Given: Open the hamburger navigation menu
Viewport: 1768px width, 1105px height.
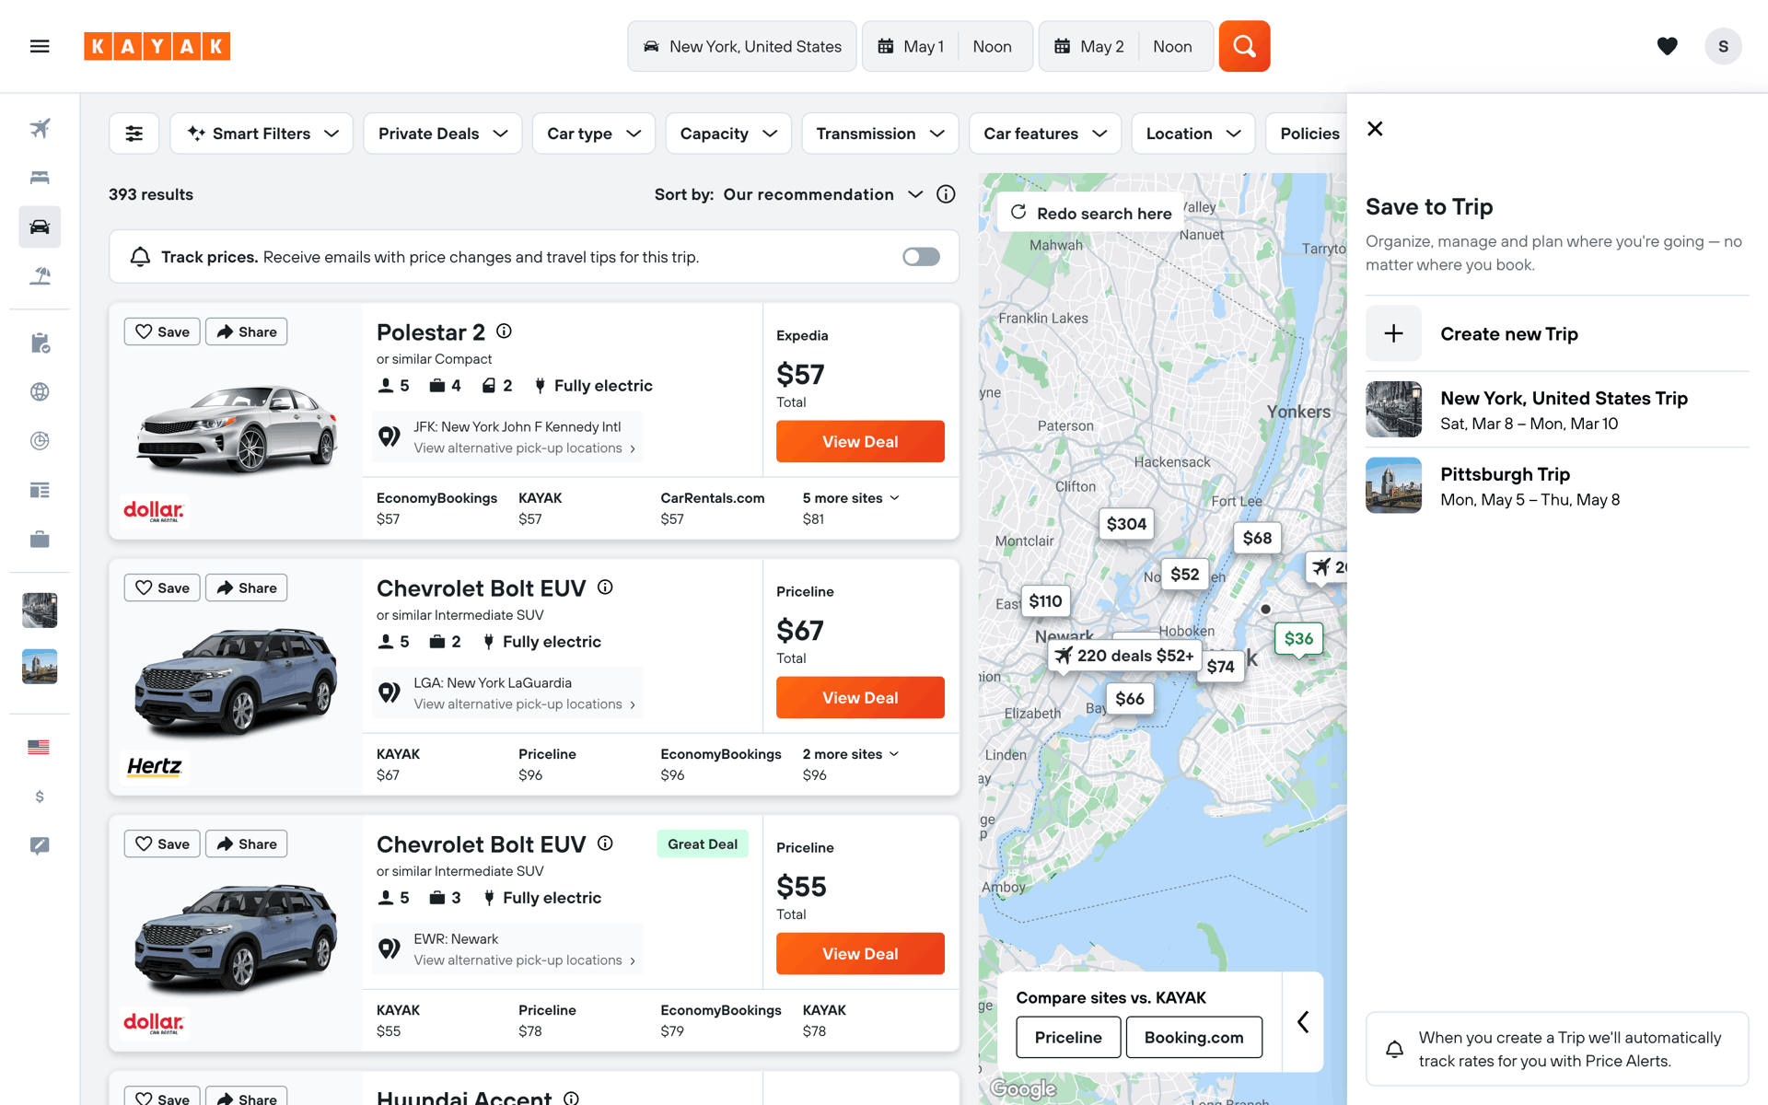Looking at the screenshot, I should [40, 46].
